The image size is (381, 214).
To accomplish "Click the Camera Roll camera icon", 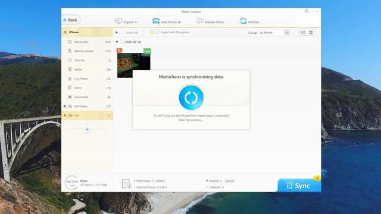I will coord(70,42).
